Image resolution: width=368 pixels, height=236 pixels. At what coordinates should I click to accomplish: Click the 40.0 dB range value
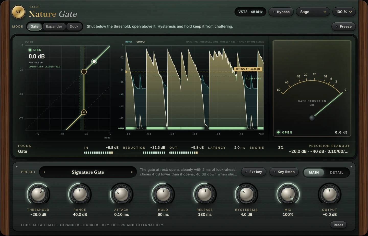pos(80,215)
